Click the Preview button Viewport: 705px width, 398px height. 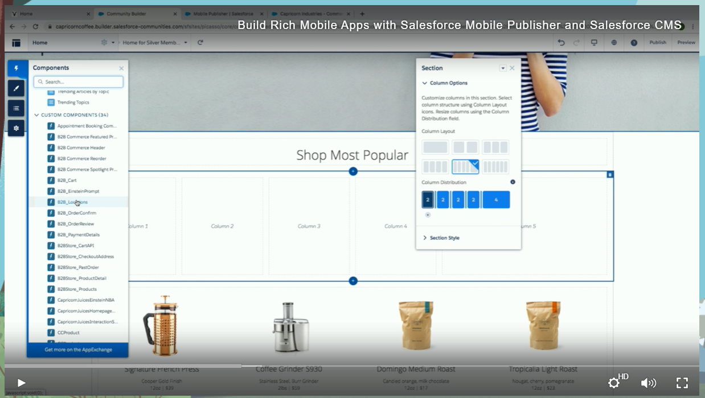pos(686,43)
